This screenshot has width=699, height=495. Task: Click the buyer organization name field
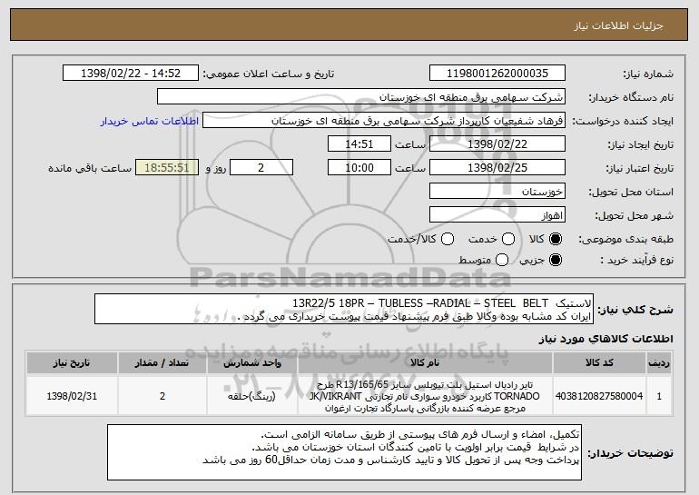(361, 97)
